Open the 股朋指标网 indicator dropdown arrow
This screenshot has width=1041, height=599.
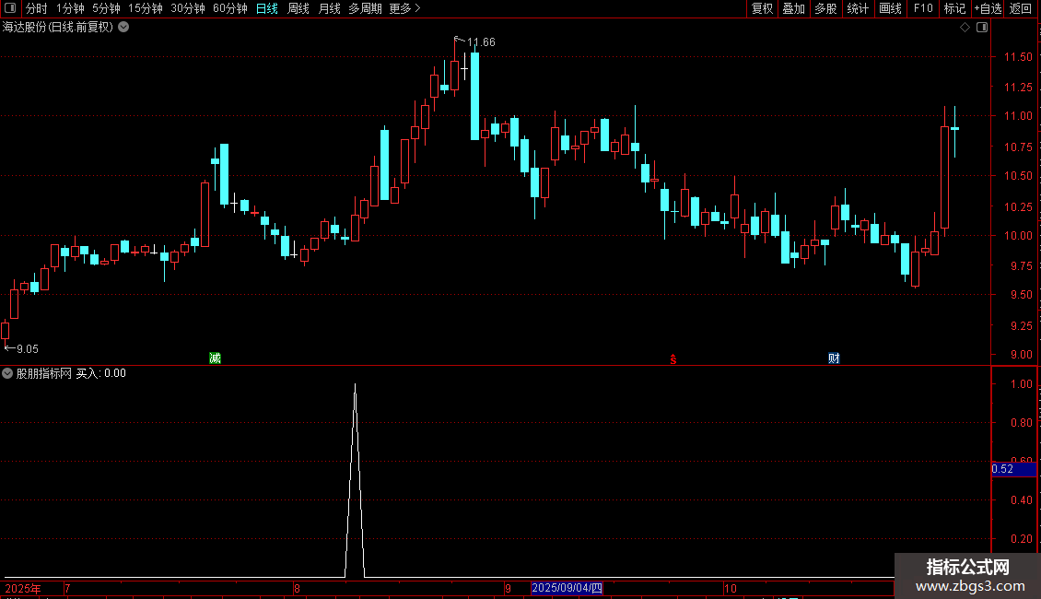pyautogui.click(x=7, y=373)
